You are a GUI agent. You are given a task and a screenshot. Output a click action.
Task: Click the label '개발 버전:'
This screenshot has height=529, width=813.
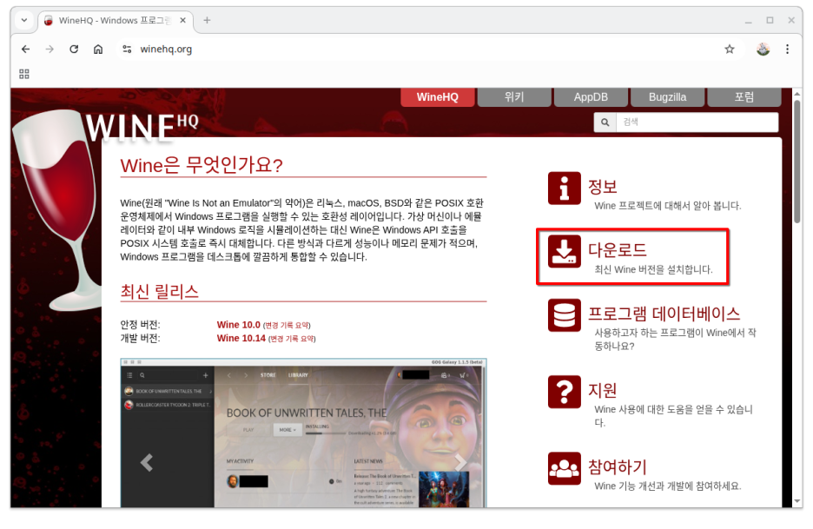(141, 338)
